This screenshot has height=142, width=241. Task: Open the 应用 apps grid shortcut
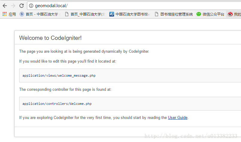point(4,14)
